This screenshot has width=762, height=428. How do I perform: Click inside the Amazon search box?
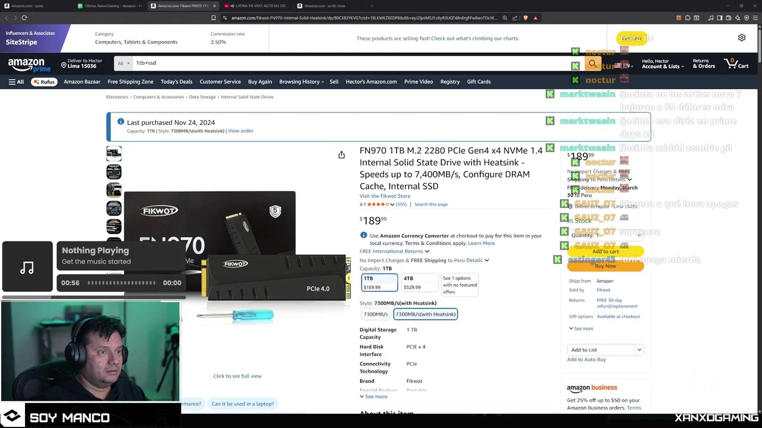click(x=357, y=63)
